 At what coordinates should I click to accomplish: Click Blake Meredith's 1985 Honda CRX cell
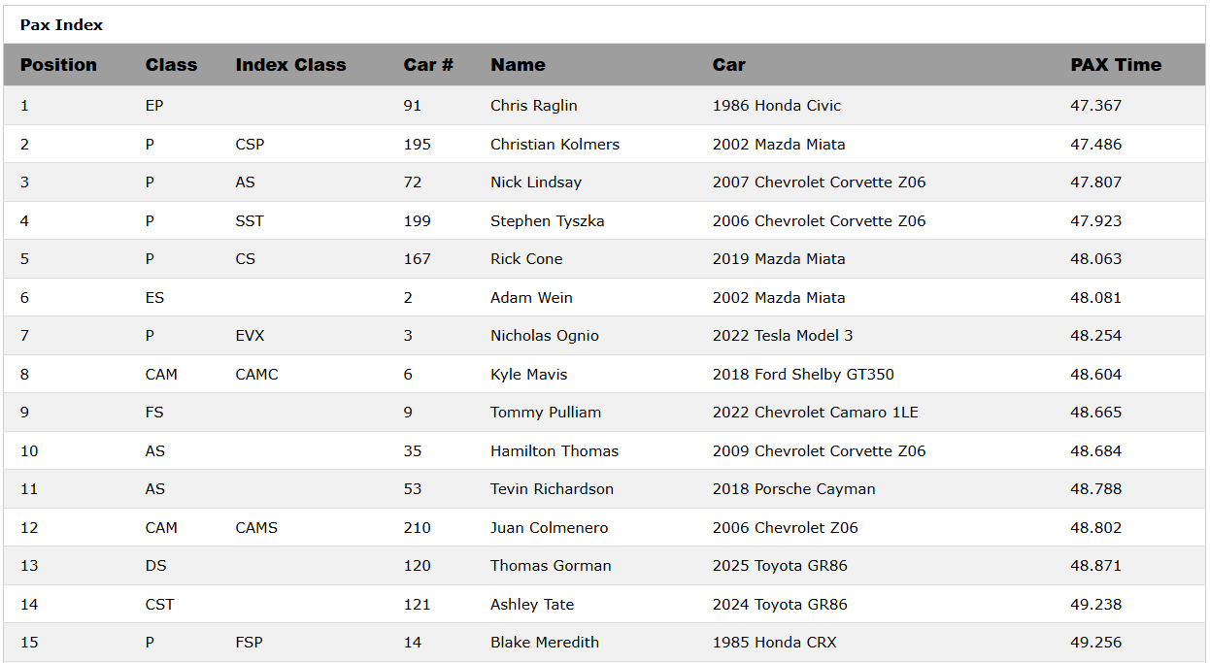(x=774, y=643)
